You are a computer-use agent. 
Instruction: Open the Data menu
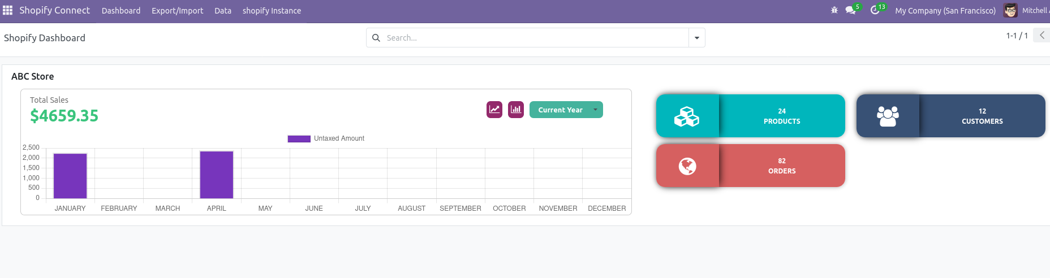(223, 11)
